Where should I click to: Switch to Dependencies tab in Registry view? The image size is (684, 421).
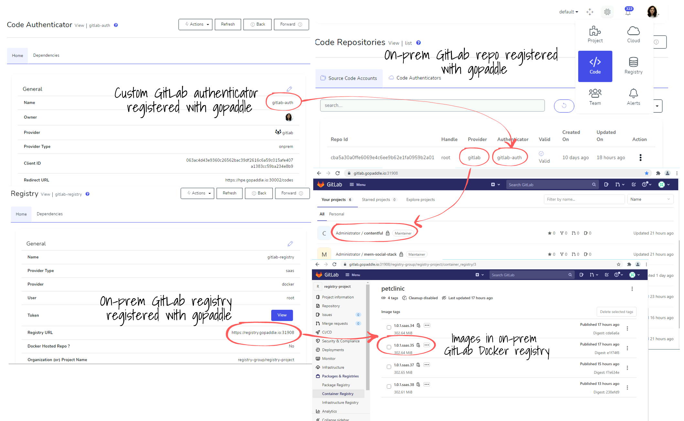point(50,214)
